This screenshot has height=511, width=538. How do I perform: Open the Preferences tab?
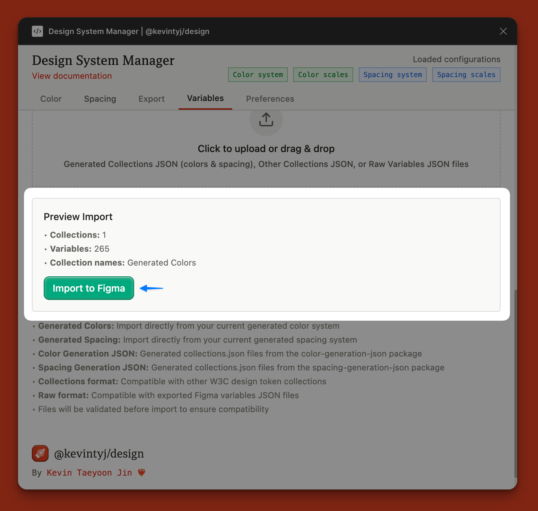pyautogui.click(x=270, y=99)
